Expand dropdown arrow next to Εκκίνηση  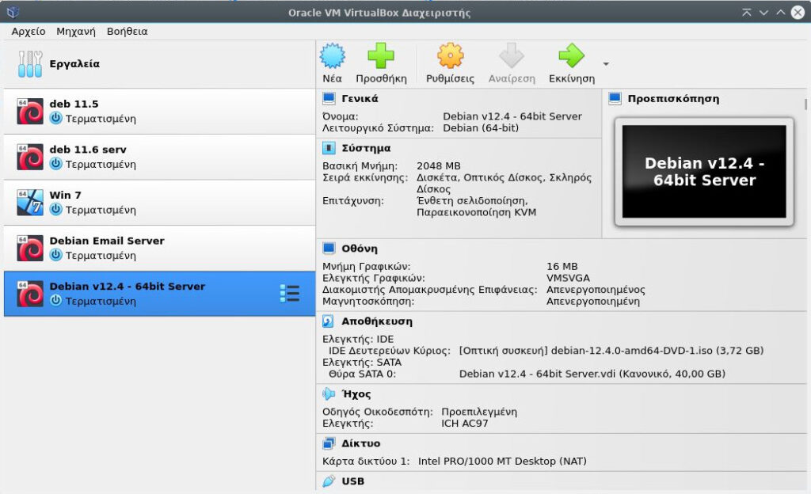[x=606, y=64]
